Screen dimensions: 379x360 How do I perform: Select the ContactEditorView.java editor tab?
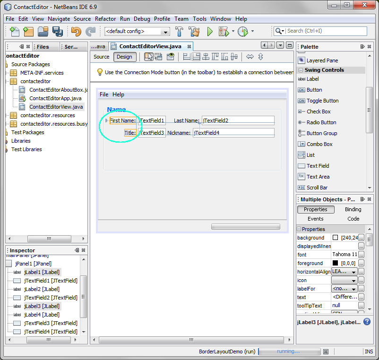pyautogui.click(x=151, y=46)
